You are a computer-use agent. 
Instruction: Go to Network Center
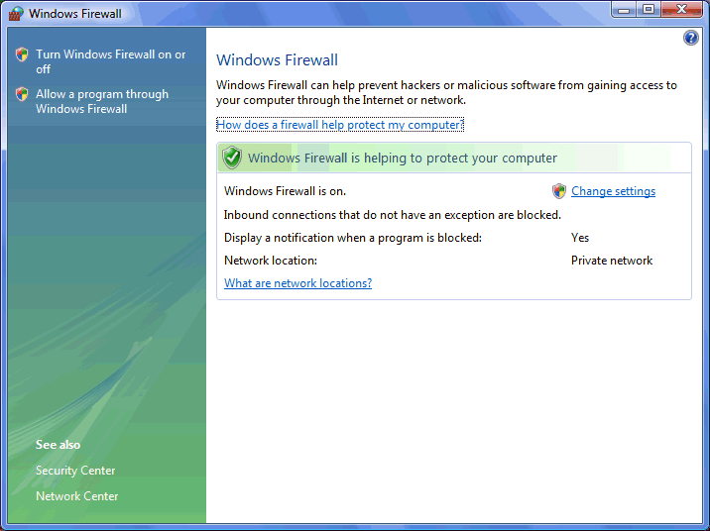(77, 496)
